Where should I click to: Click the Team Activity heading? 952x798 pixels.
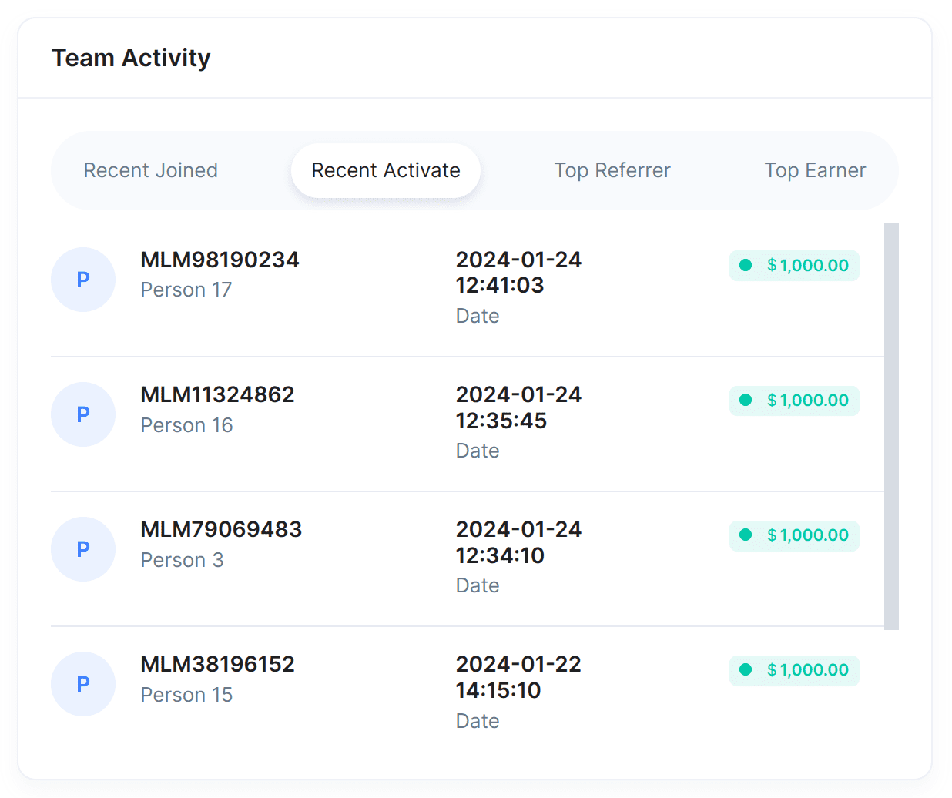coord(131,58)
